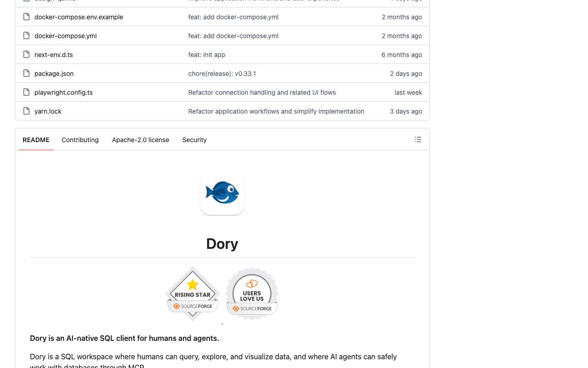
Task: Open the package.json file
Action: click(x=54, y=74)
